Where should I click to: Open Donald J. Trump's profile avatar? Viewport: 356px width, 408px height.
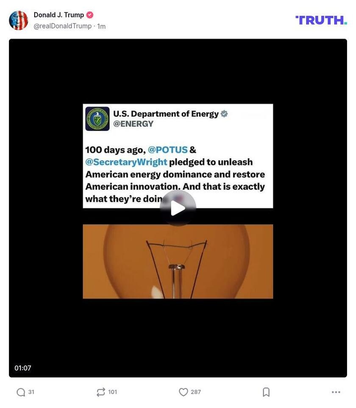(18, 20)
